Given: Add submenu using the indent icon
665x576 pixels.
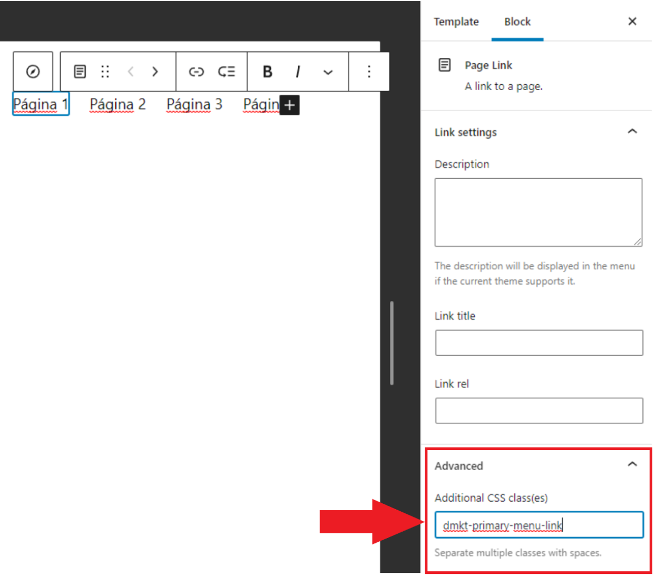Looking at the screenshot, I should (x=227, y=71).
